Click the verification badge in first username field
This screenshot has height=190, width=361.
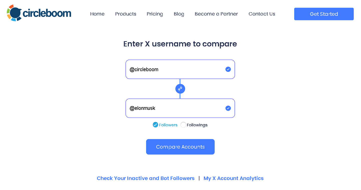tap(228, 69)
